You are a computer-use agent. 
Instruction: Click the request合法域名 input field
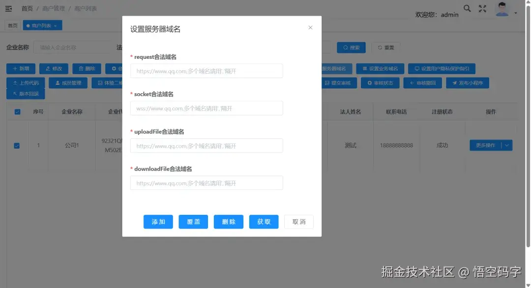(206, 71)
